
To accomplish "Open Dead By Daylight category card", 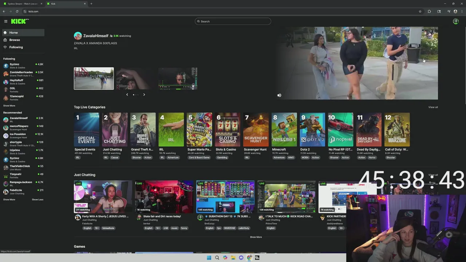I will (x=369, y=130).
